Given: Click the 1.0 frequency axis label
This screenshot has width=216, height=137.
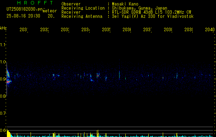Looking at the screenshot, I should coord(3,62).
